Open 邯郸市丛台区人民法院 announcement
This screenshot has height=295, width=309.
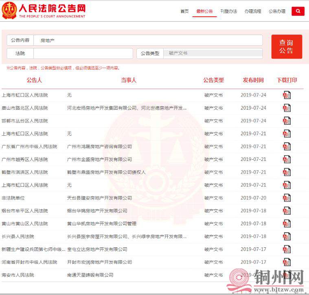coord(25,121)
